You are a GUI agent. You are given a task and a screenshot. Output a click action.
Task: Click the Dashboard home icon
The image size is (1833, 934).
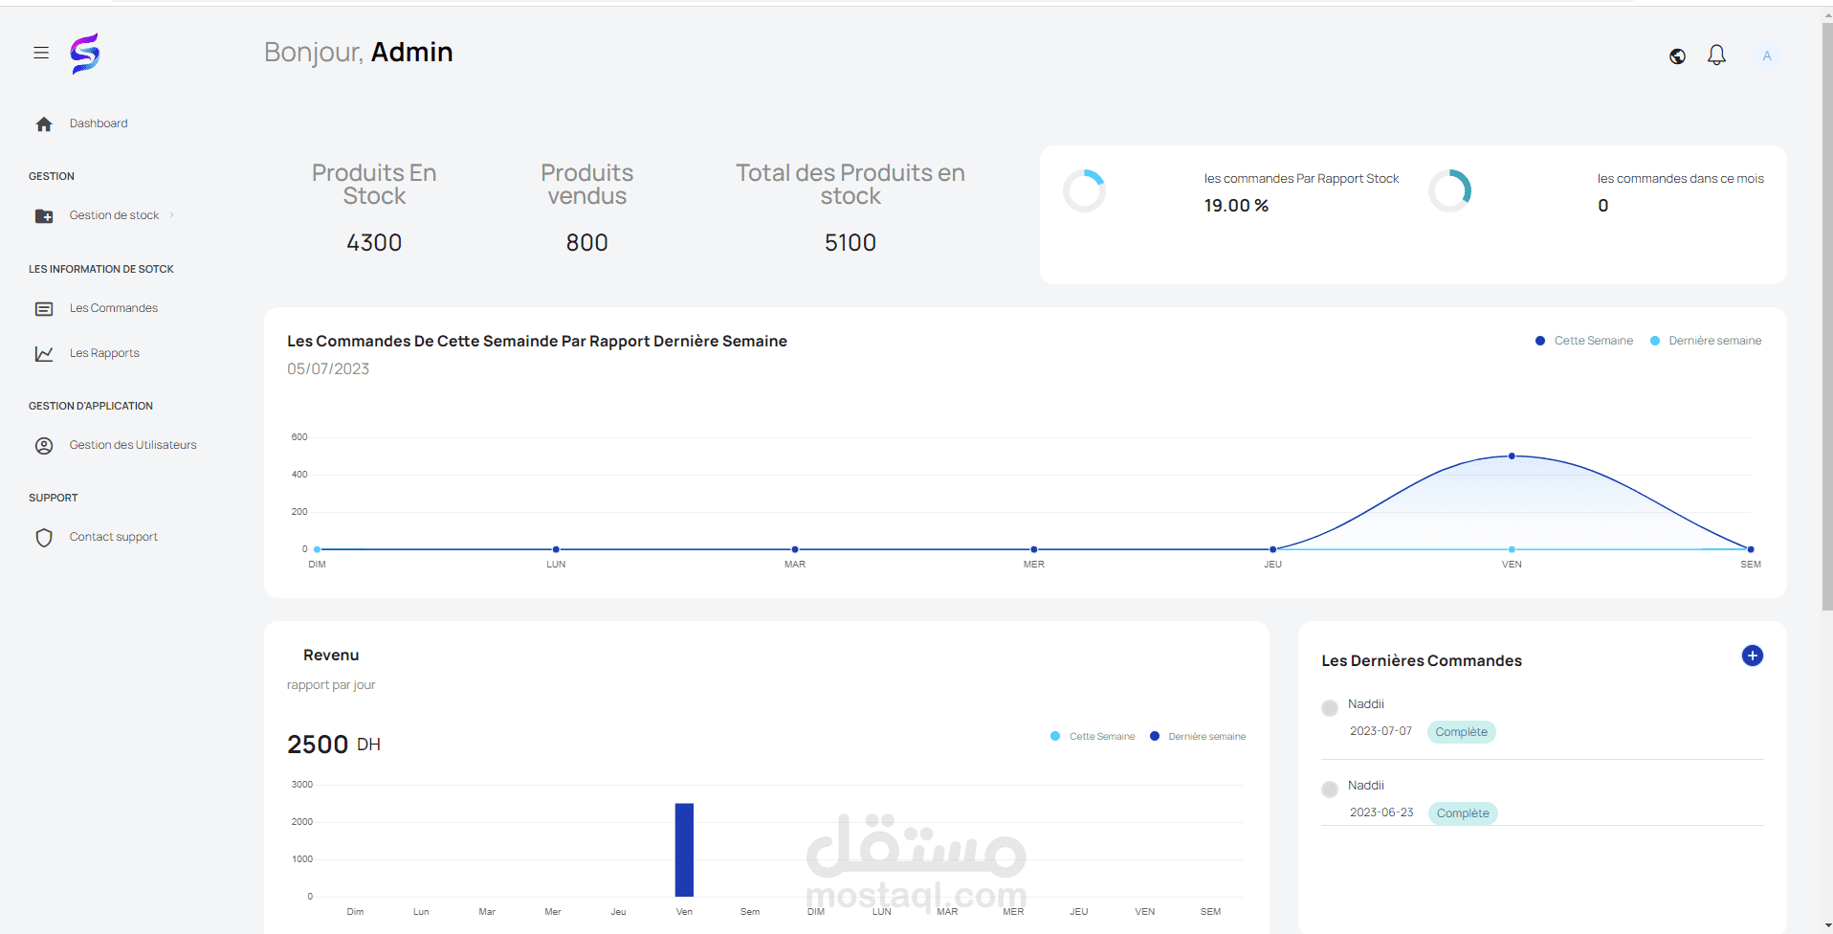[x=44, y=124]
